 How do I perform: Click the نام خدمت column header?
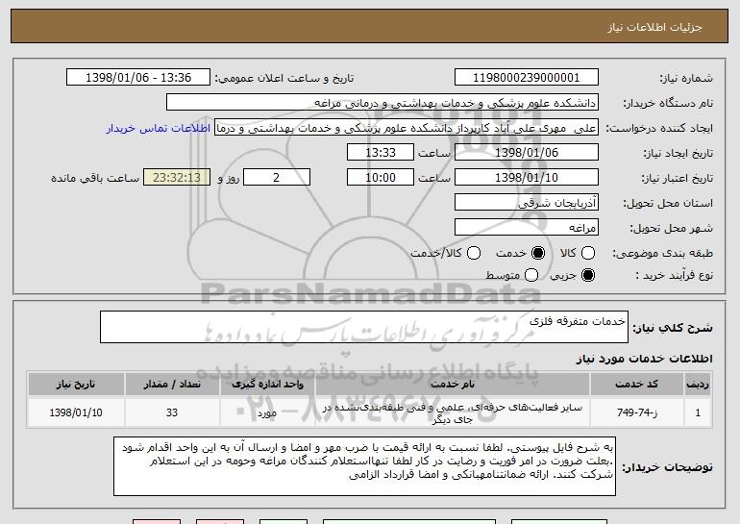click(453, 385)
